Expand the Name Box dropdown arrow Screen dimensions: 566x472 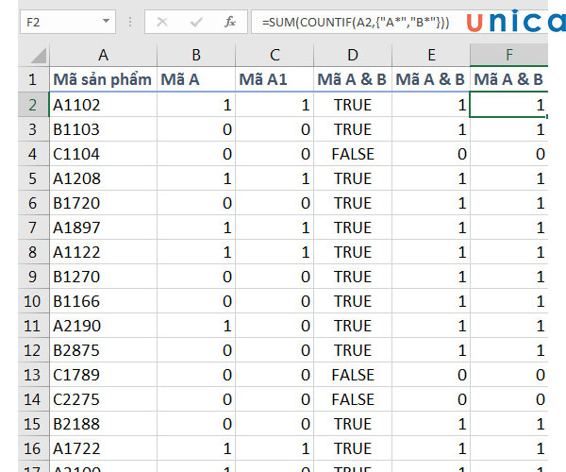click(105, 21)
